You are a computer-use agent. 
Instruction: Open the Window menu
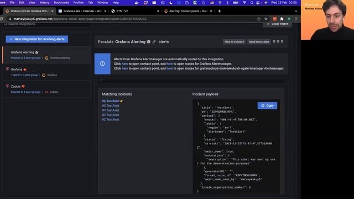[102, 3]
